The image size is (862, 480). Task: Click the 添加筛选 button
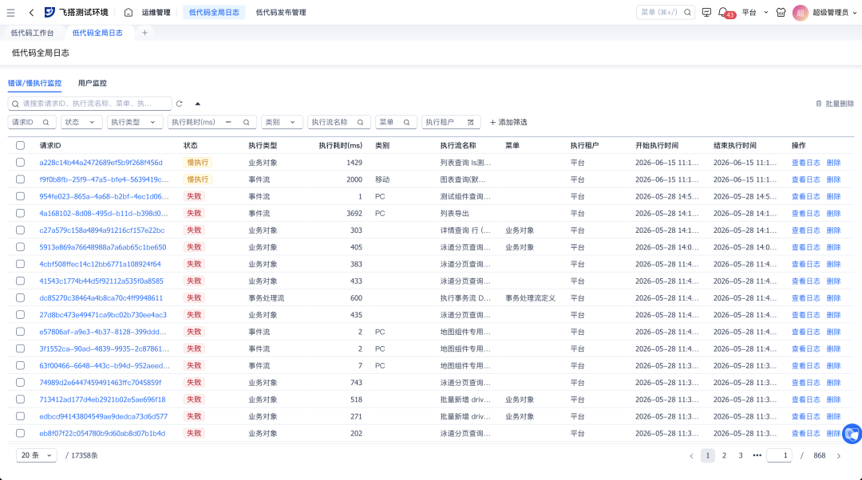(x=508, y=123)
